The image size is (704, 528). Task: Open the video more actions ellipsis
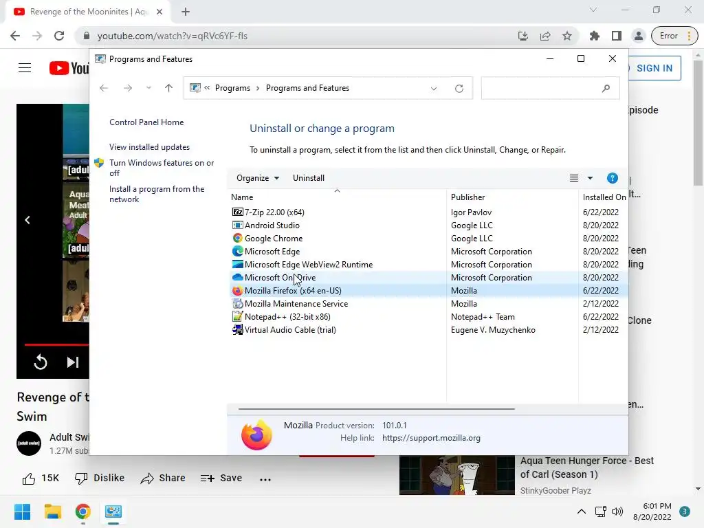click(x=265, y=479)
